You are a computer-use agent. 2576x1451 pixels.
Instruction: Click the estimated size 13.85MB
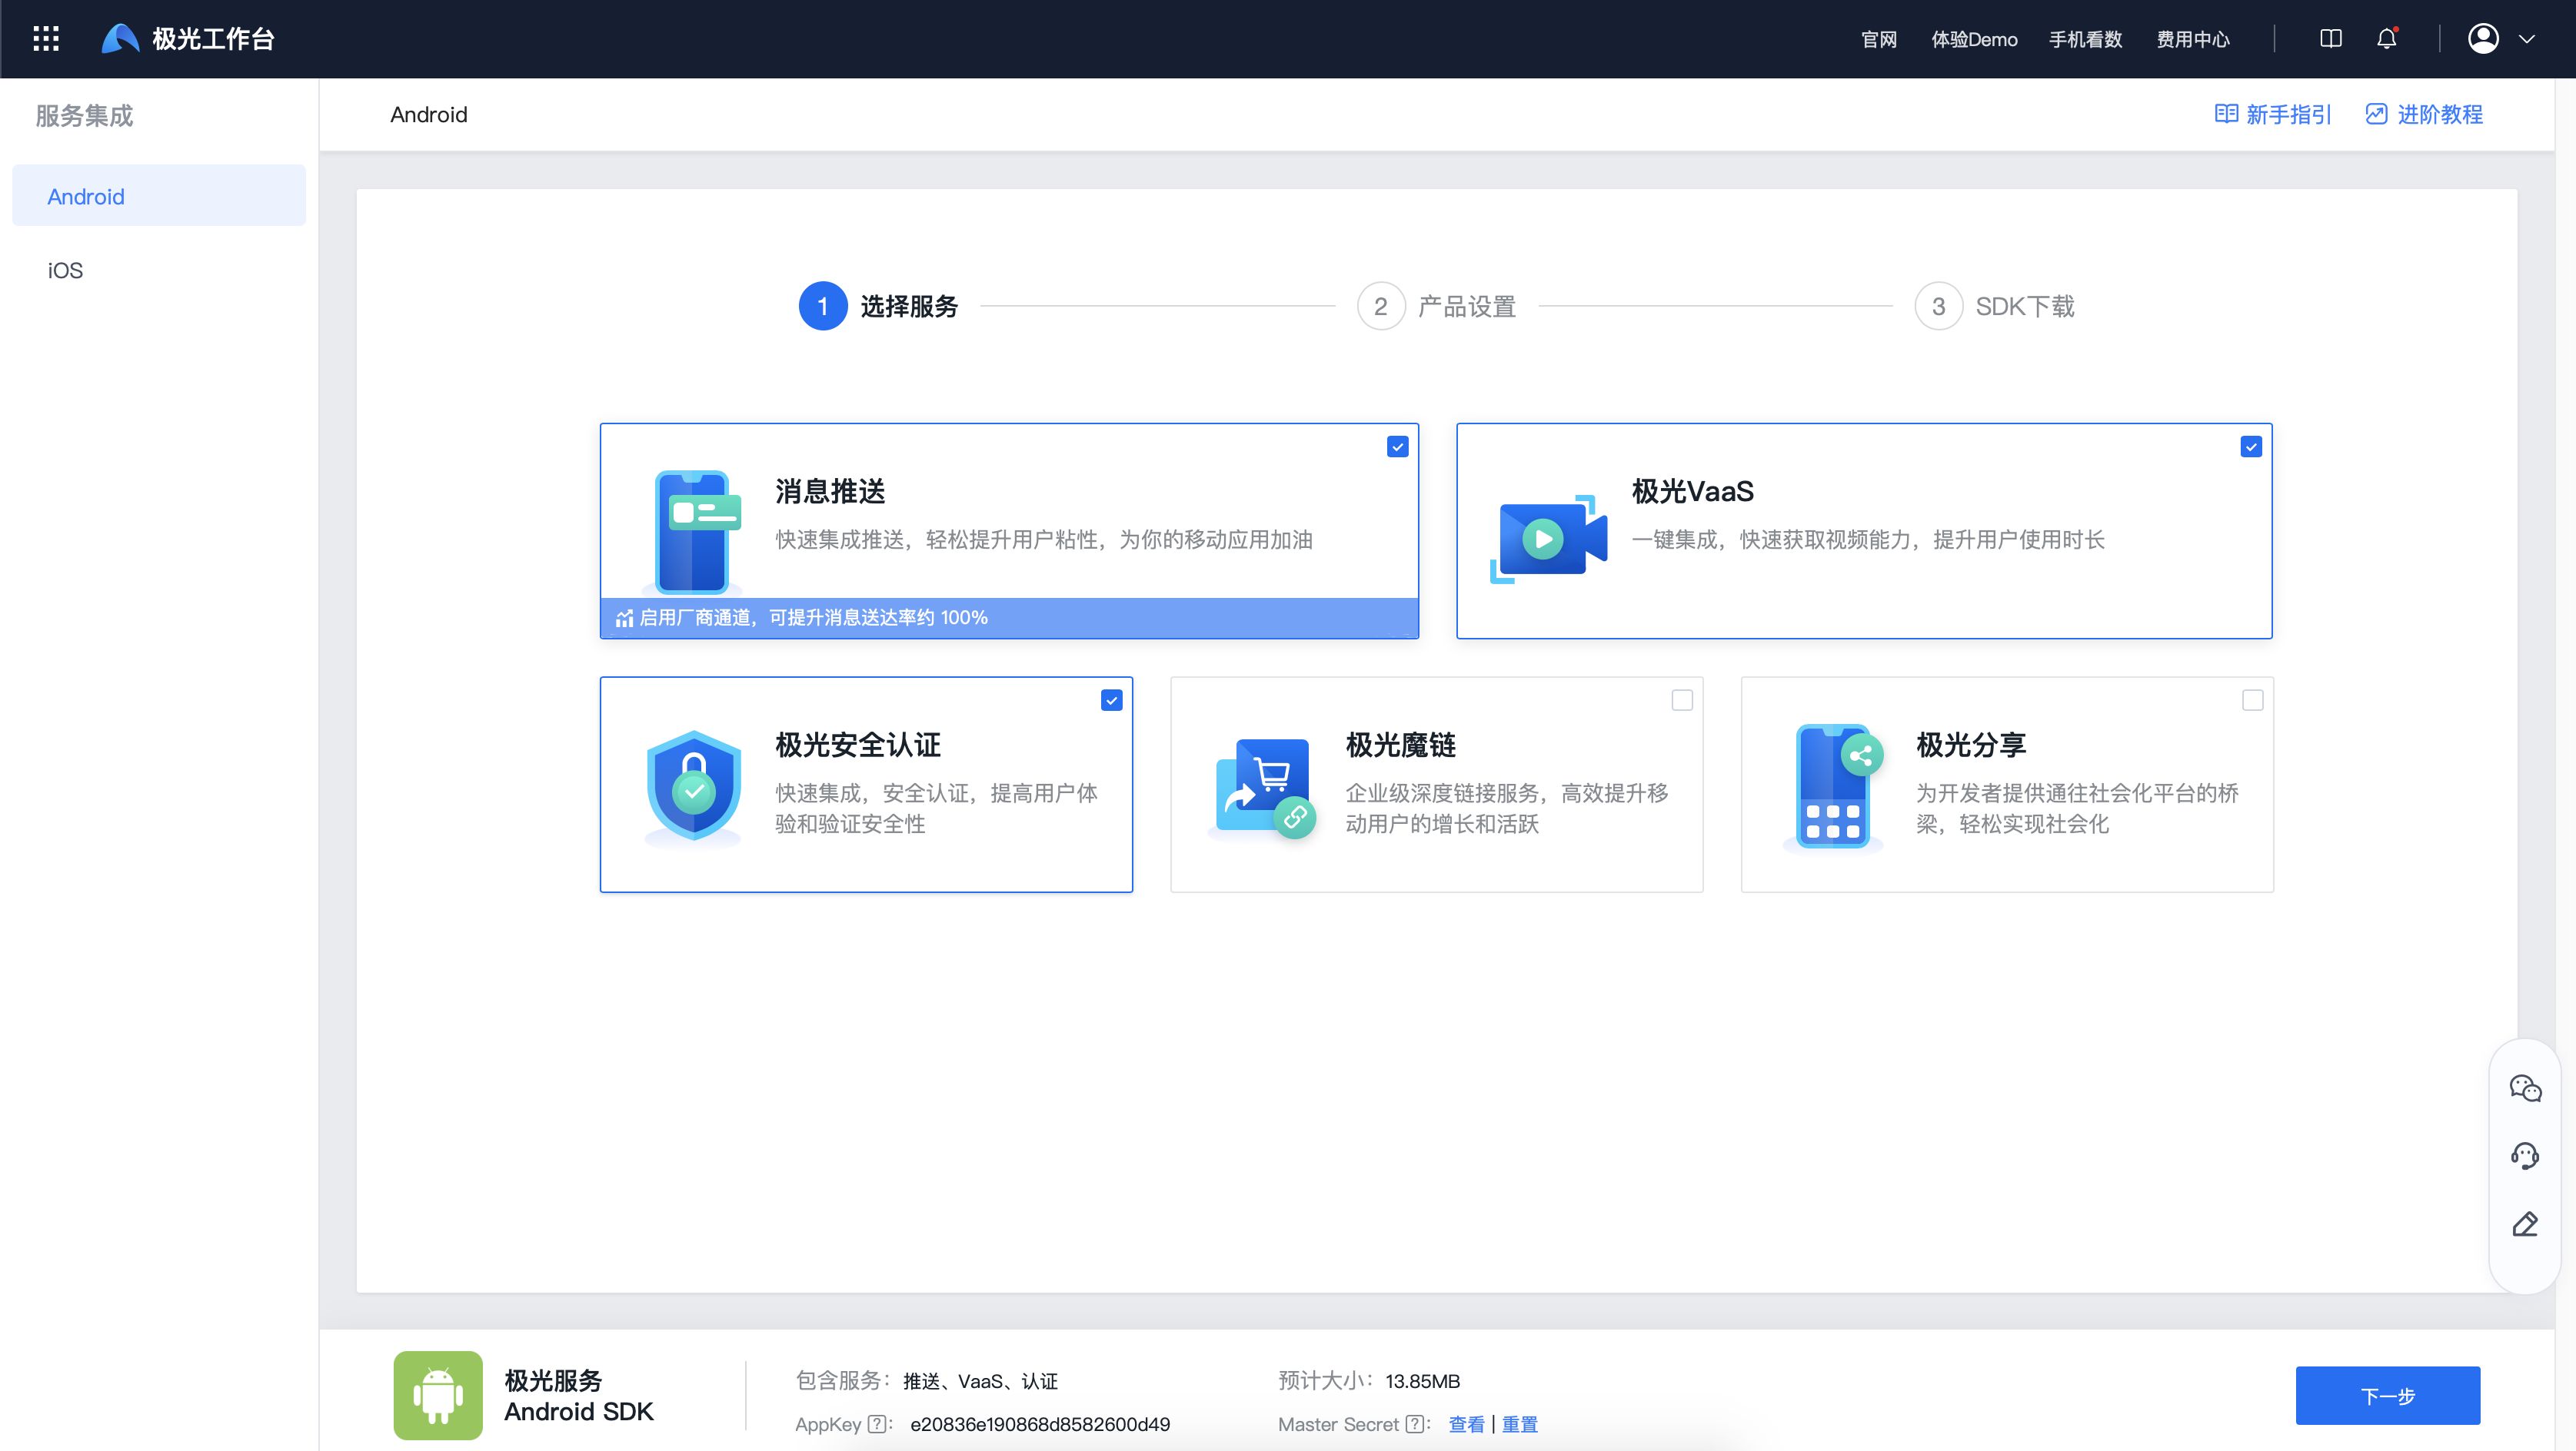coord(1422,1381)
